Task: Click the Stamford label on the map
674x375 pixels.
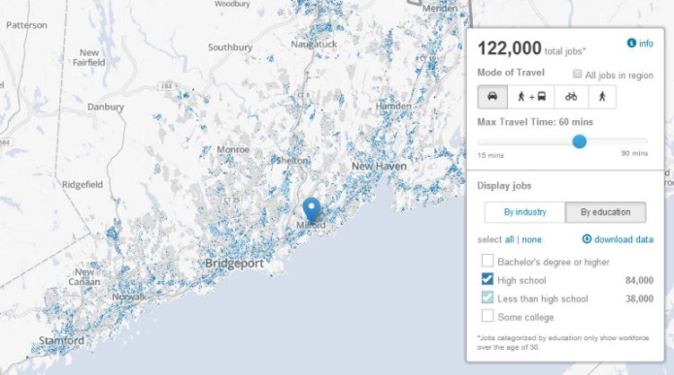Action: coord(61,341)
